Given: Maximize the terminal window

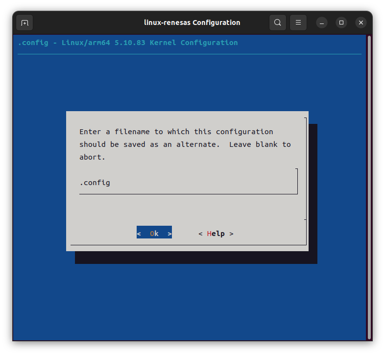Looking at the screenshot, I should tap(341, 23).
